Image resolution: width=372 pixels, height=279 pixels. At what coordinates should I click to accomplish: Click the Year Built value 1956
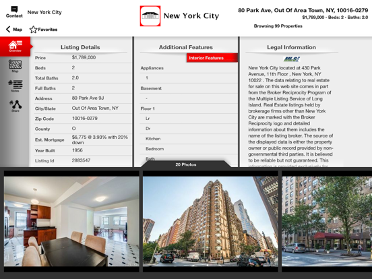pos(77,150)
